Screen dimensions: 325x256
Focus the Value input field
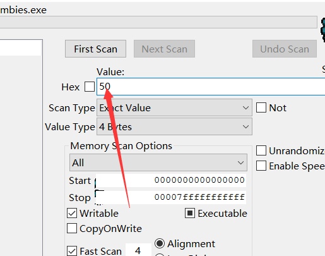(211, 87)
